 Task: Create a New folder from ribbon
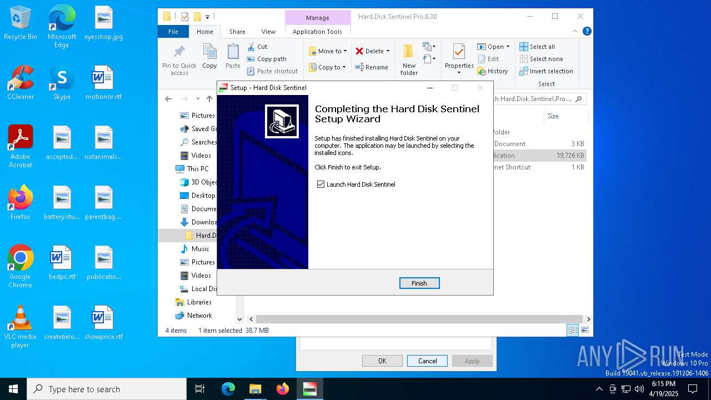click(409, 60)
